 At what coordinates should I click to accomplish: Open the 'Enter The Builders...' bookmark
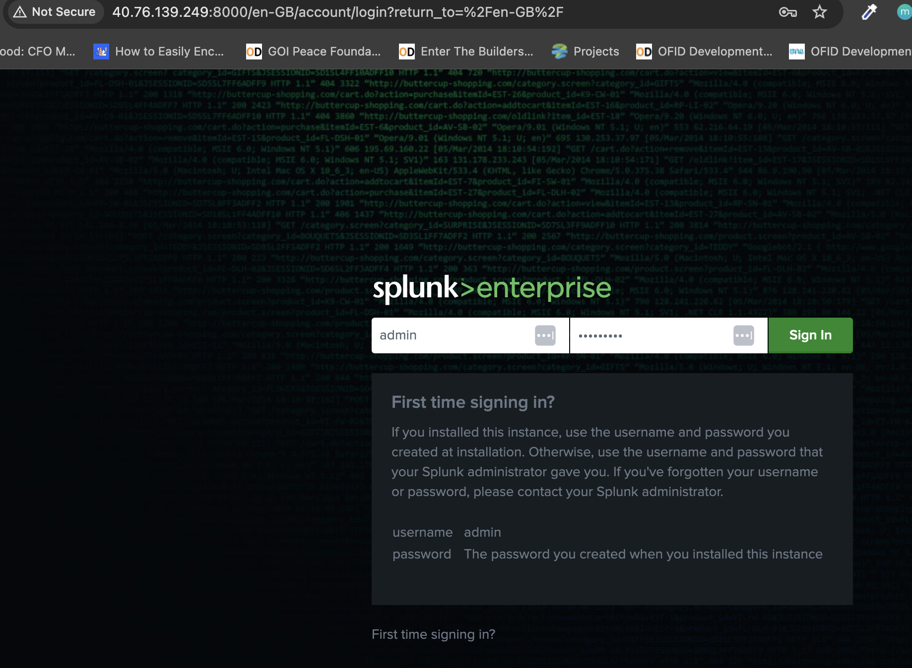(x=466, y=52)
